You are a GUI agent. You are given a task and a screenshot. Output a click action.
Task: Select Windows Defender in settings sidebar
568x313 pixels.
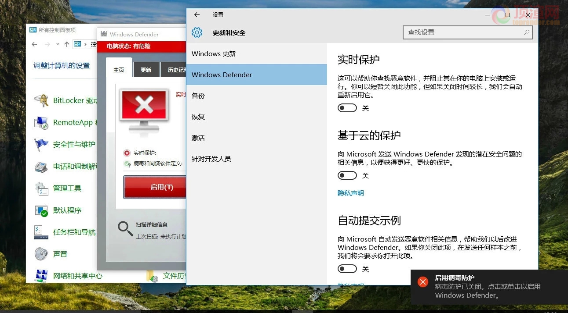point(257,75)
